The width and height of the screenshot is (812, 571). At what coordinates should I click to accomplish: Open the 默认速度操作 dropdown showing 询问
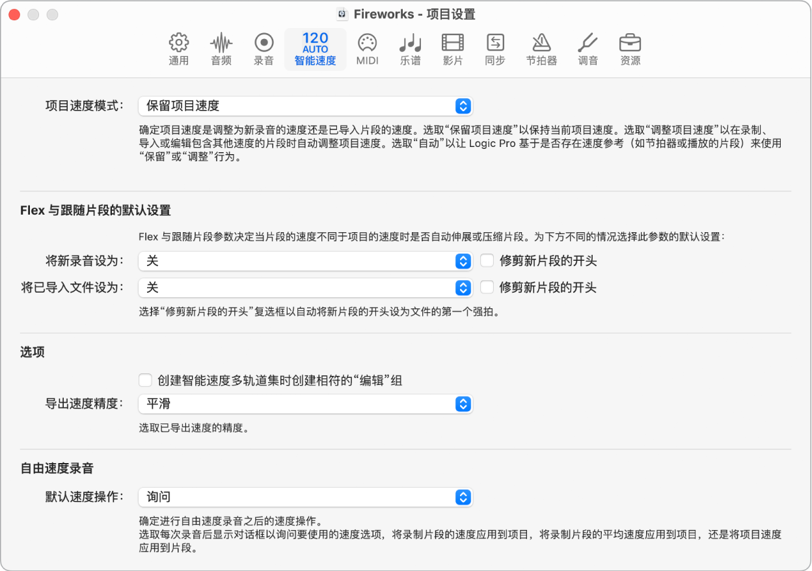click(305, 498)
